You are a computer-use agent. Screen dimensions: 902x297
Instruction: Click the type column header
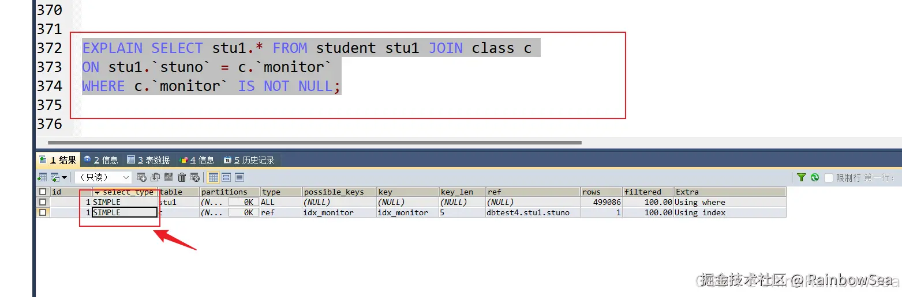coord(281,192)
